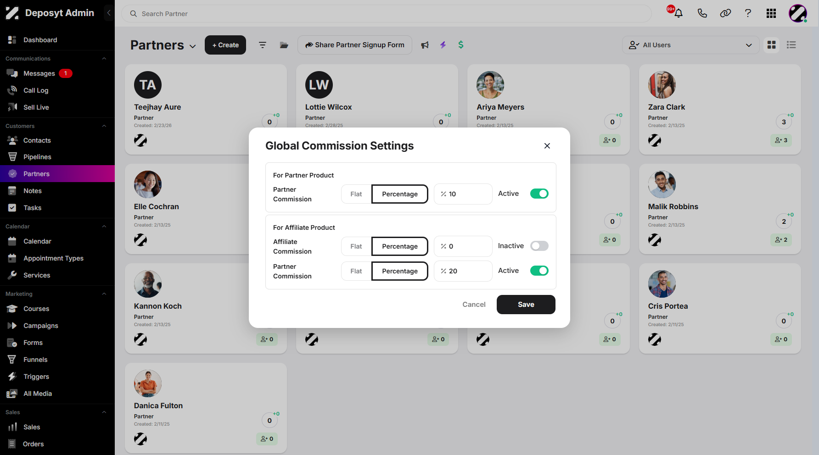819x455 pixels.
Task: Open Malik Robbins partner card
Action: pos(720,209)
